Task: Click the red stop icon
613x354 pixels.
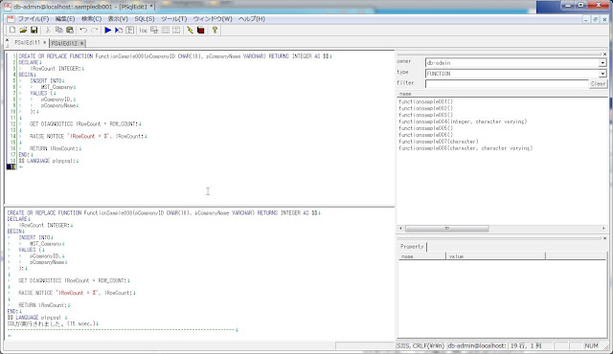Action: 201,30
